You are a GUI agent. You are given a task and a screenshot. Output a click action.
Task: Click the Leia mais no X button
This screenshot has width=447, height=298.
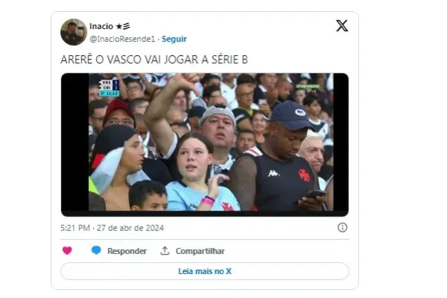click(x=205, y=271)
